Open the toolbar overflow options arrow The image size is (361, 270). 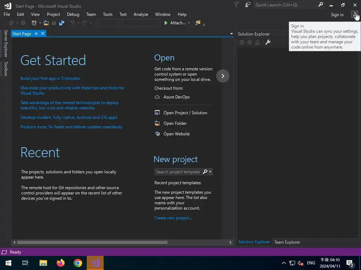coord(204,24)
